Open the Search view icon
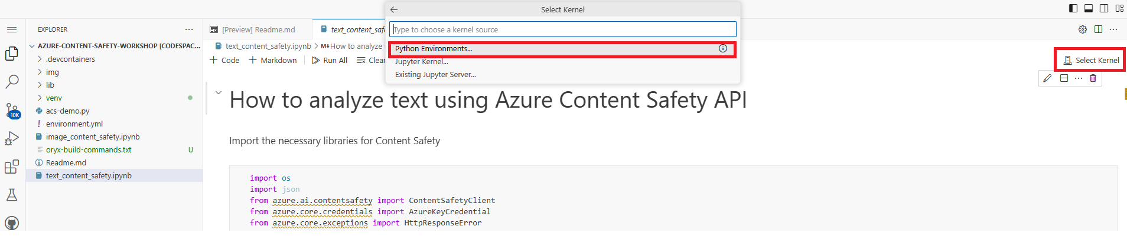Screen dimensions: 1127x236 [12, 82]
